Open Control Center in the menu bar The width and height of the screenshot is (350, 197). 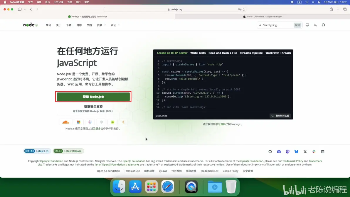[x=319, y=2]
